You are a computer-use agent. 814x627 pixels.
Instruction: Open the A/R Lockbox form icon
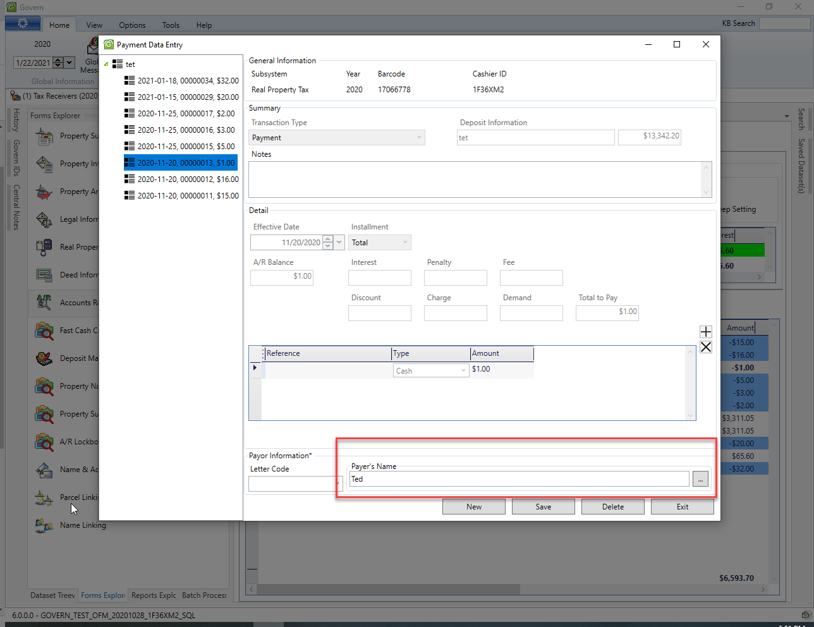(x=44, y=442)
